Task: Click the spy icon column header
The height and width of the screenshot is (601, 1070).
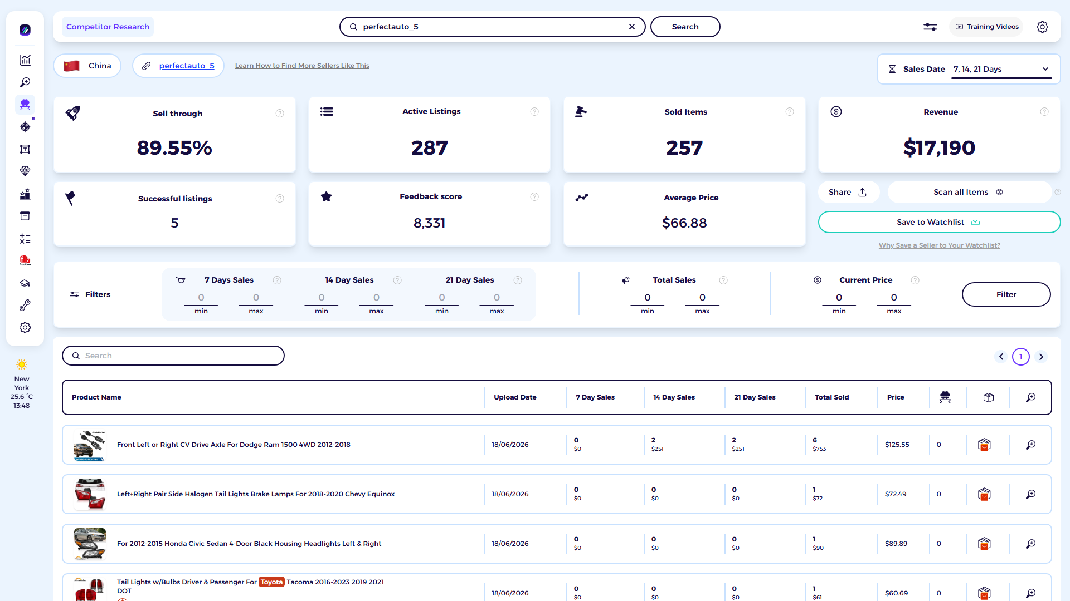Action: (x=945, y=397)
